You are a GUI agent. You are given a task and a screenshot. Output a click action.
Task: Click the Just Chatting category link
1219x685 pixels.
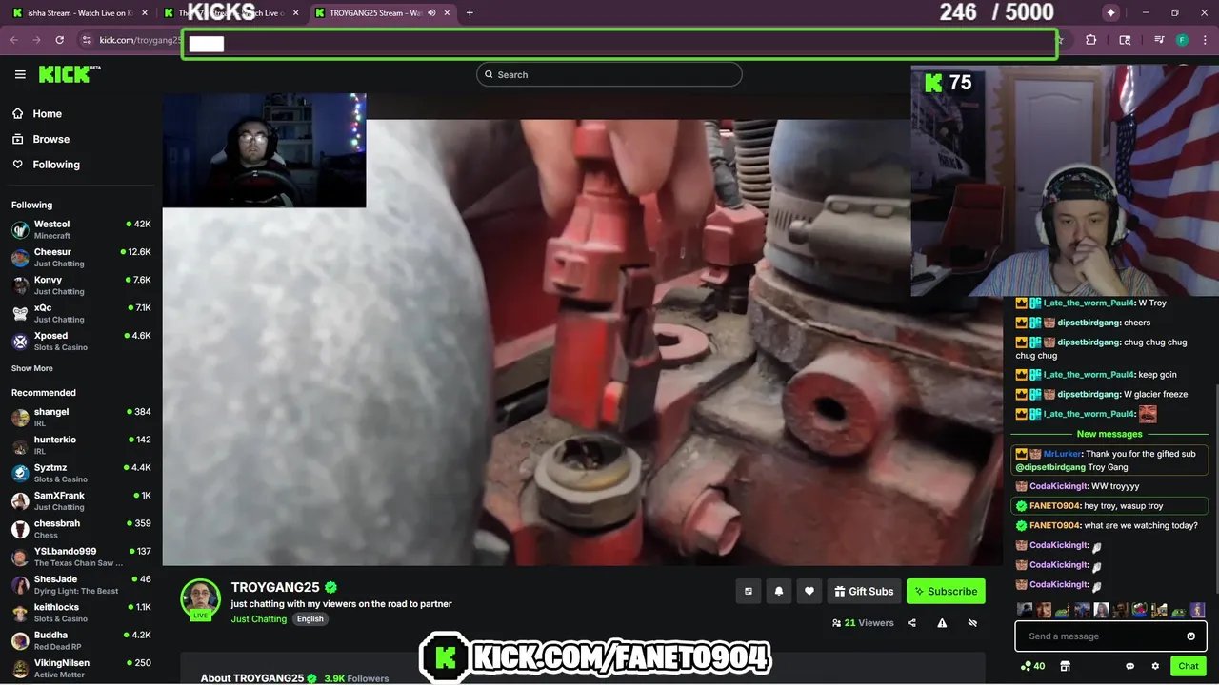259,619
